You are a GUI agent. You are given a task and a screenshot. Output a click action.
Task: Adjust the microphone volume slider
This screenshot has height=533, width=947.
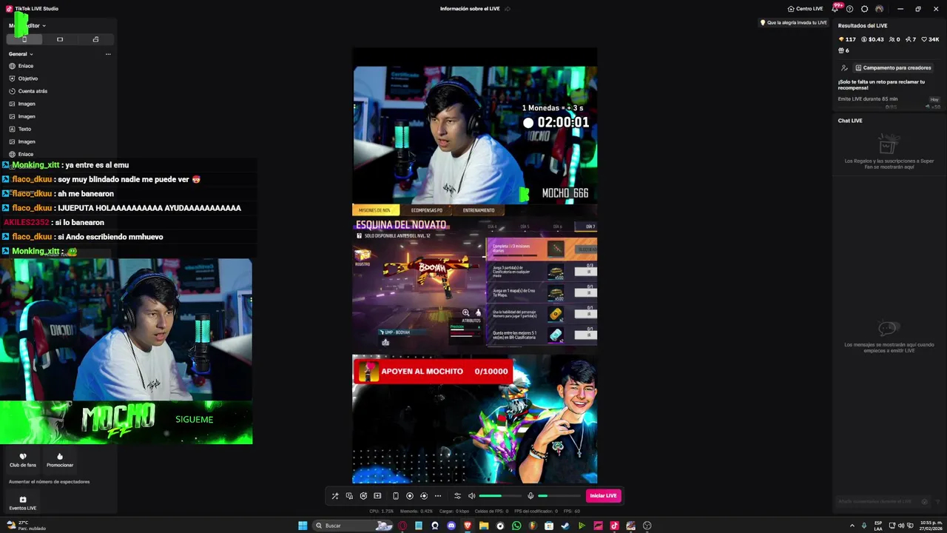(x=559, y=496)
